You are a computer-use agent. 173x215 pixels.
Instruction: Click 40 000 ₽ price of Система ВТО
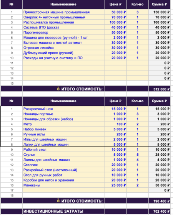point(116,27)
